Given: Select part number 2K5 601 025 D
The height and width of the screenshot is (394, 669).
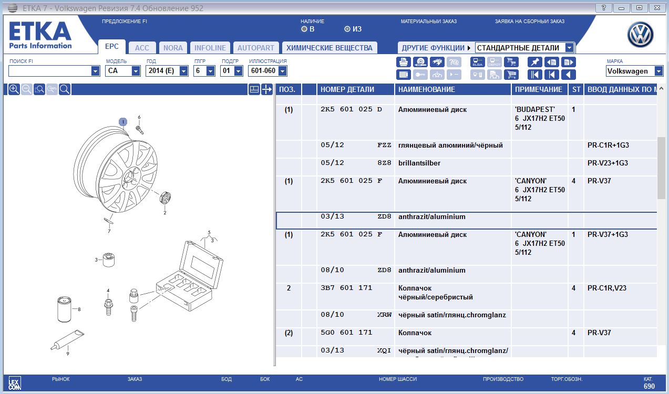Looking at the screenshot, I should click(351, 110).
